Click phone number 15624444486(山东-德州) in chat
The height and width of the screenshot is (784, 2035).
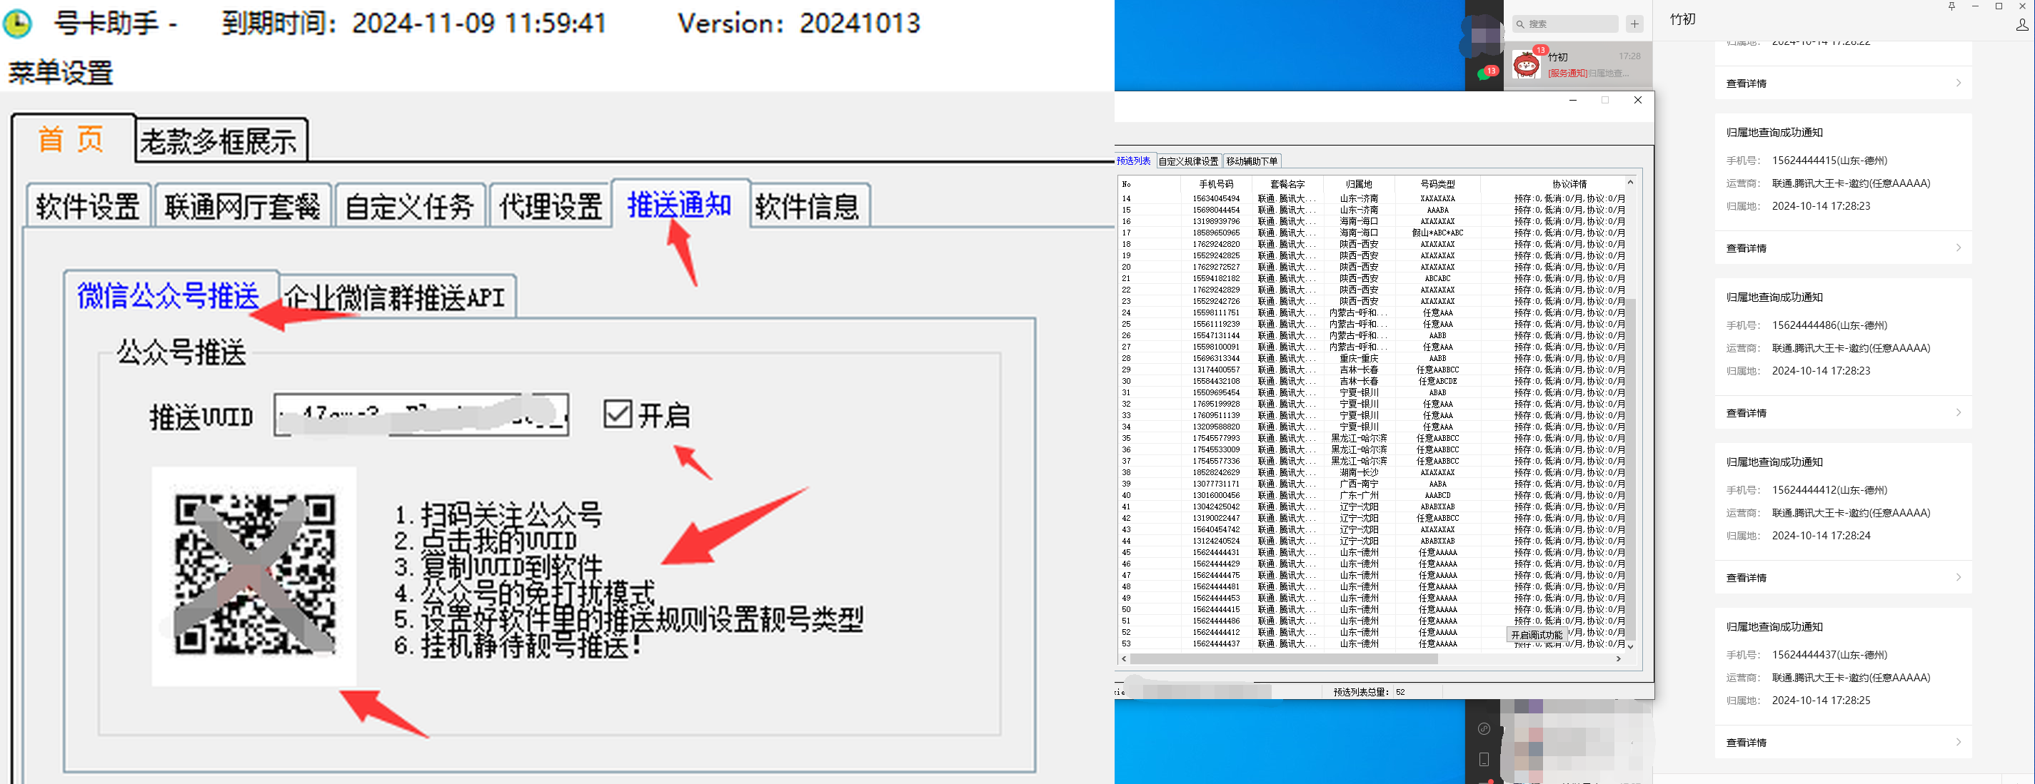(x=1829, y=325)
